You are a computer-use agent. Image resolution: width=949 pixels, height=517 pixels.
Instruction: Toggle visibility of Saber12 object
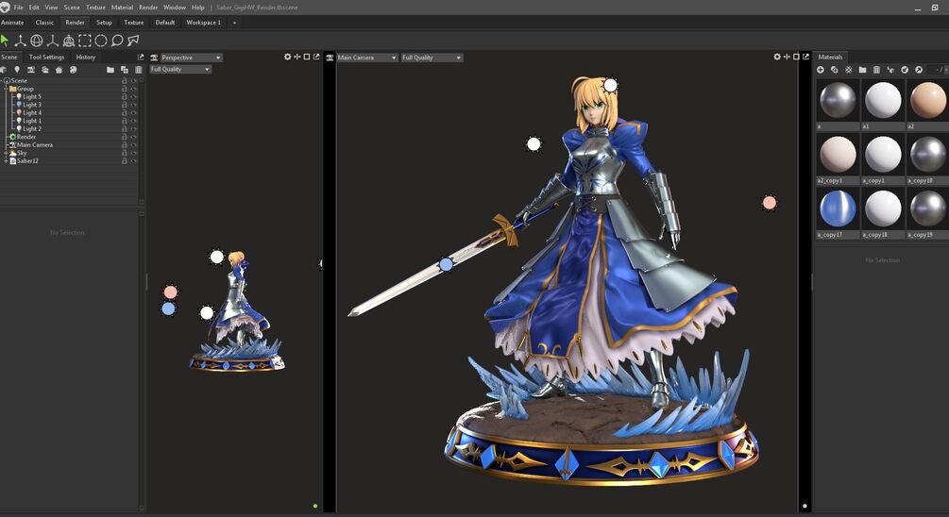(133, 161)
